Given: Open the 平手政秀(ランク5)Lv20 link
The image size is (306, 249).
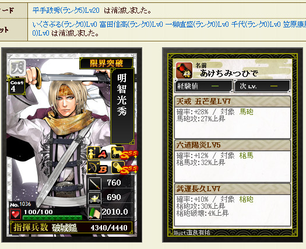Looking at the screenshot, I should coord(66,10).
